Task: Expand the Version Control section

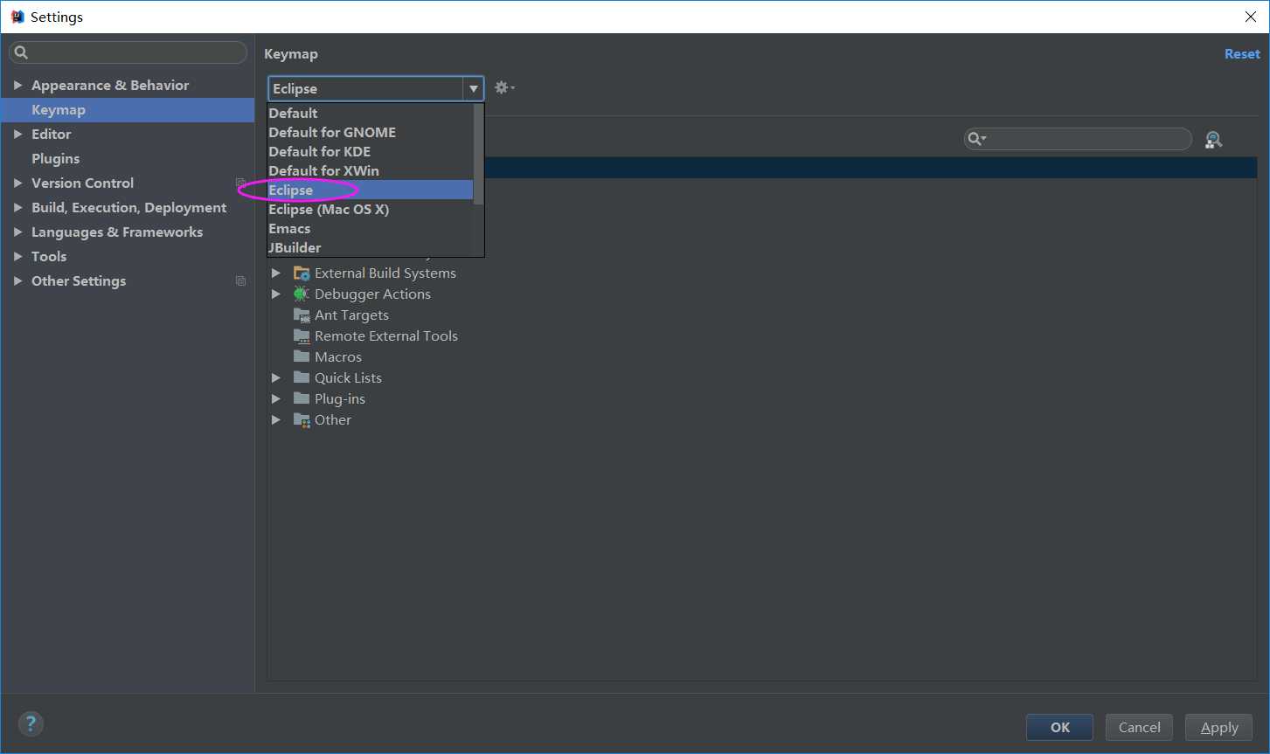Action: (x=17, y=183)
